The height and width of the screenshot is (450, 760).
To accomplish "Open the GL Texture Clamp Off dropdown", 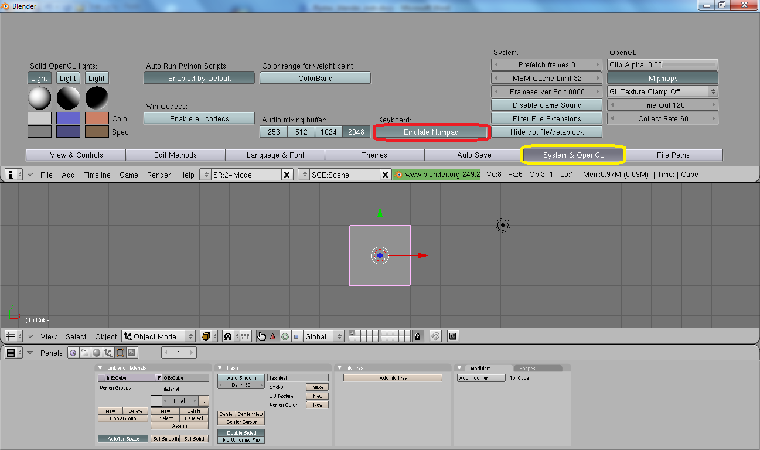I will [x=663, y=92].
